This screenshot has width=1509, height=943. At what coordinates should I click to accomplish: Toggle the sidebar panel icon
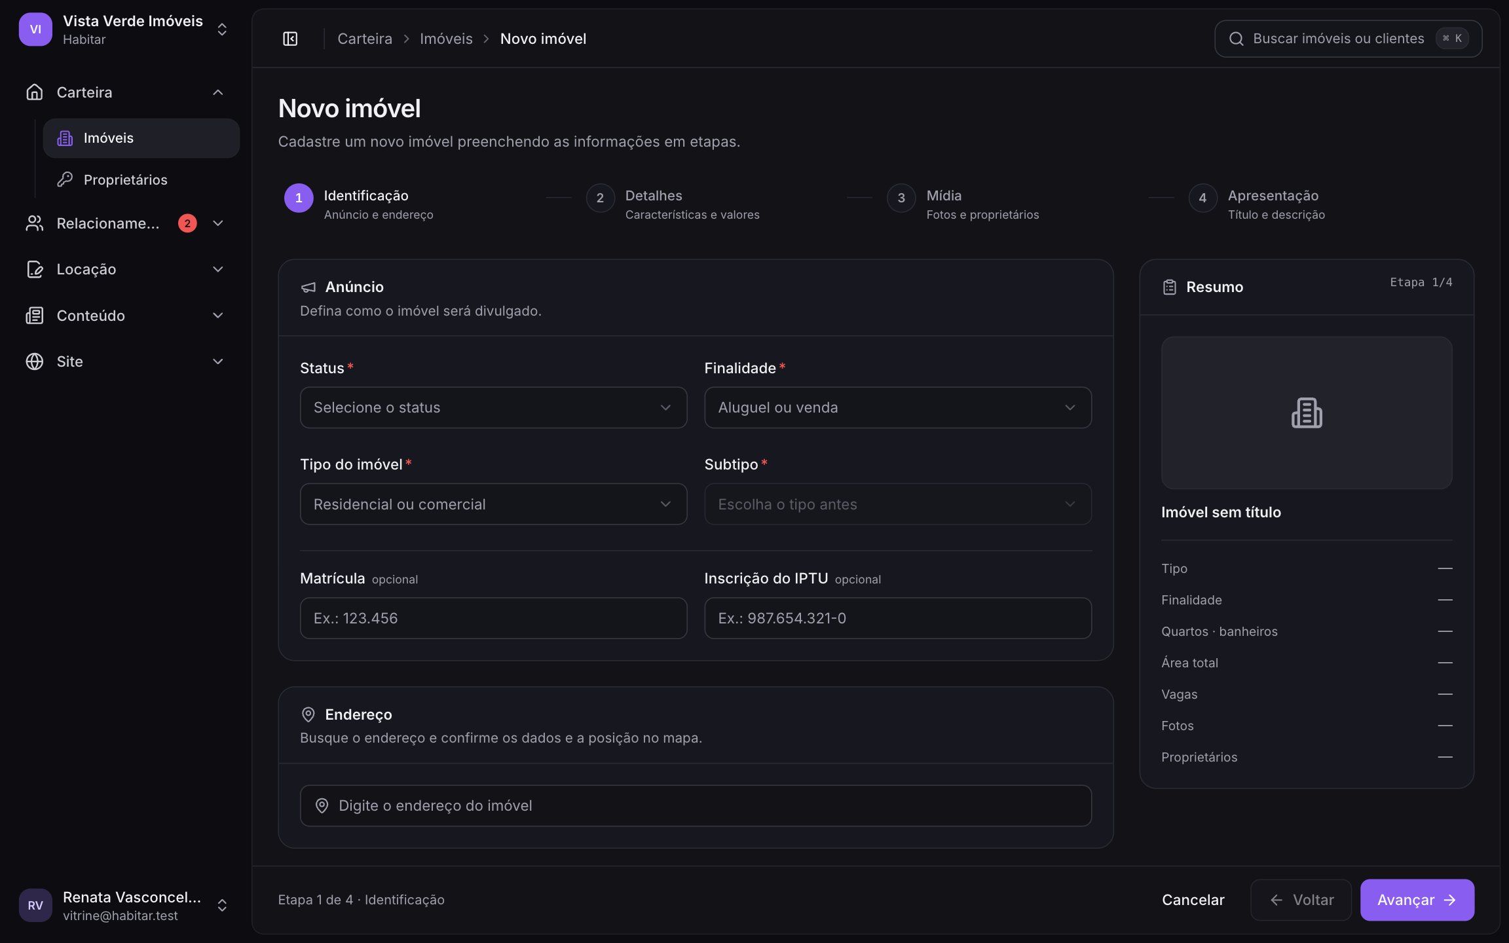click(x=290, y=39)
